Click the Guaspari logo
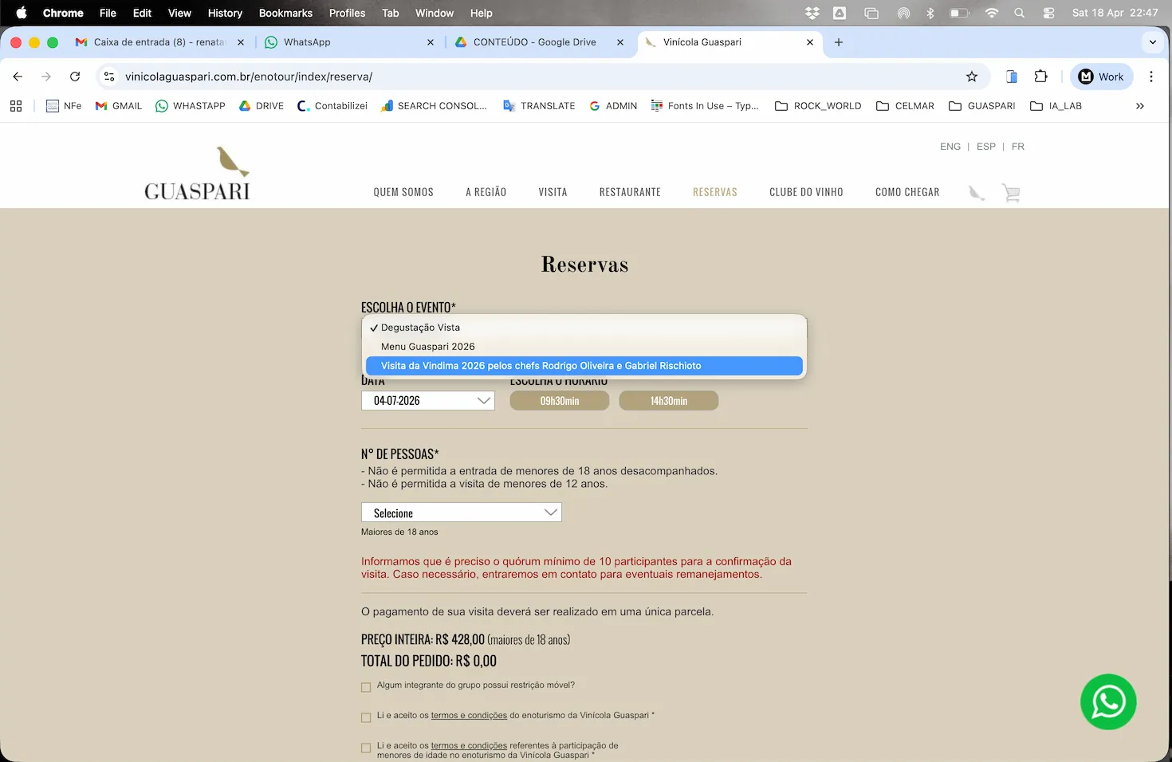 pos(197,173)
